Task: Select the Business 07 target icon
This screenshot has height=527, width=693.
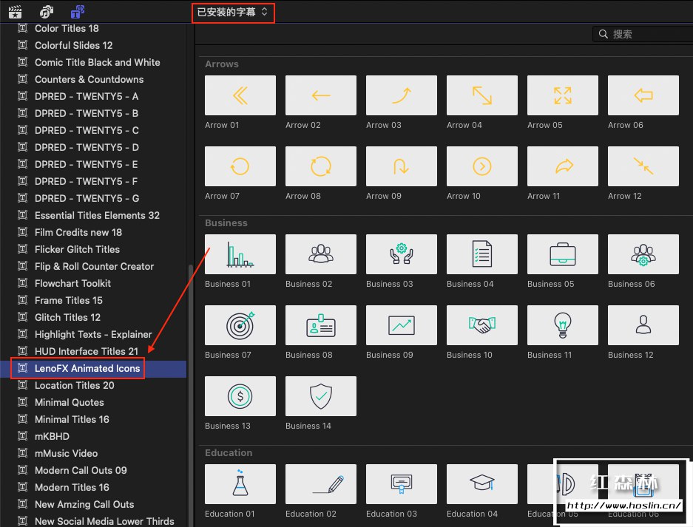Action: 240,325
